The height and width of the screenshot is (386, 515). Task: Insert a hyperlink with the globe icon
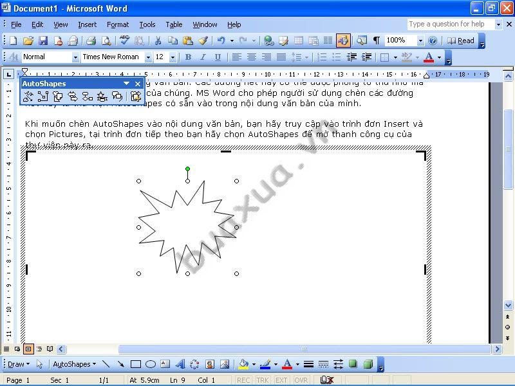coord(268,41)
